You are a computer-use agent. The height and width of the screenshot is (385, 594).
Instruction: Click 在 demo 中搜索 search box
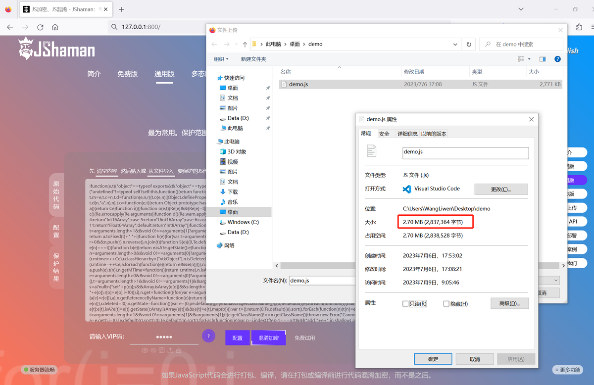tap(521, 44)
